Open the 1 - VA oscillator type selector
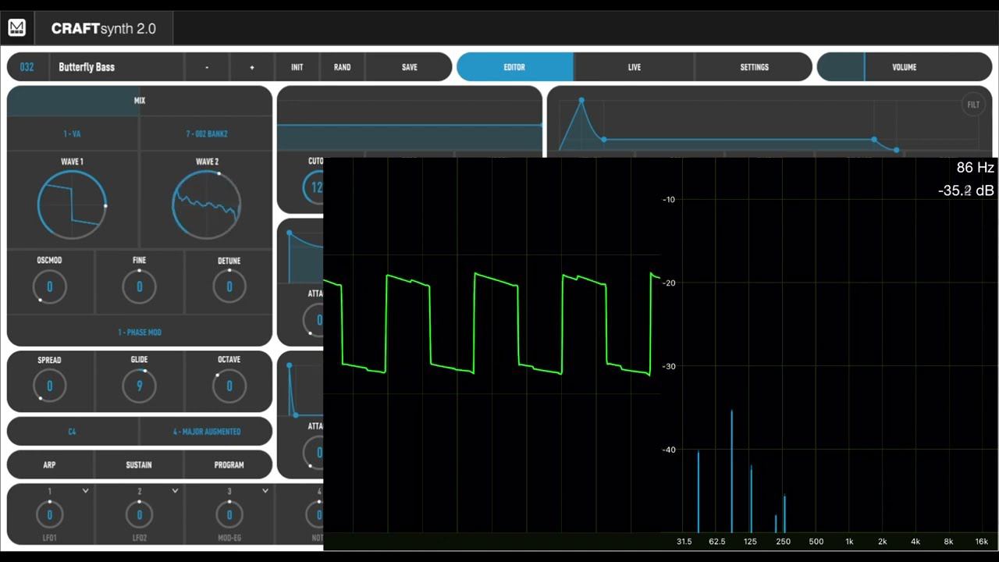This screenshot has height=562, width=999. [73, 133]
